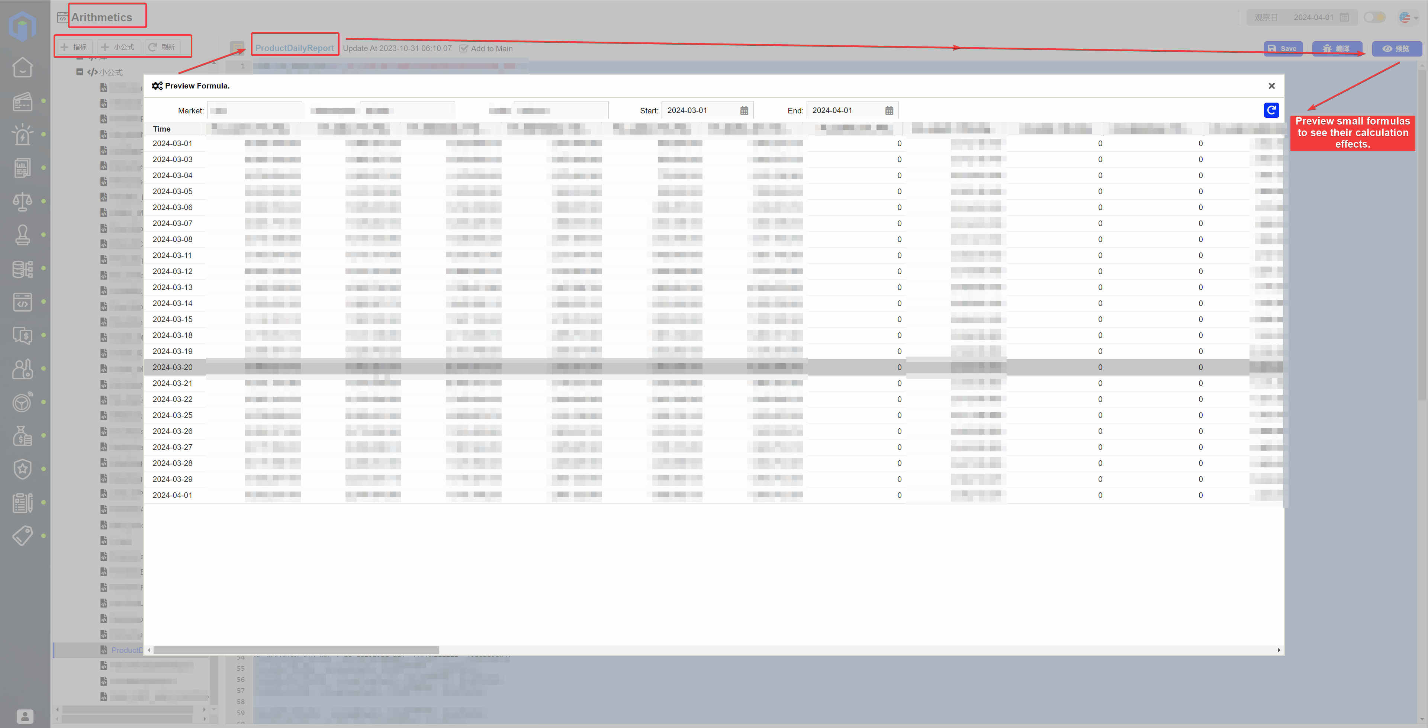The width and height of the screenshot is (1428, 728).
Task: Open the price tag sidebar icon
Action: [22, 536]
